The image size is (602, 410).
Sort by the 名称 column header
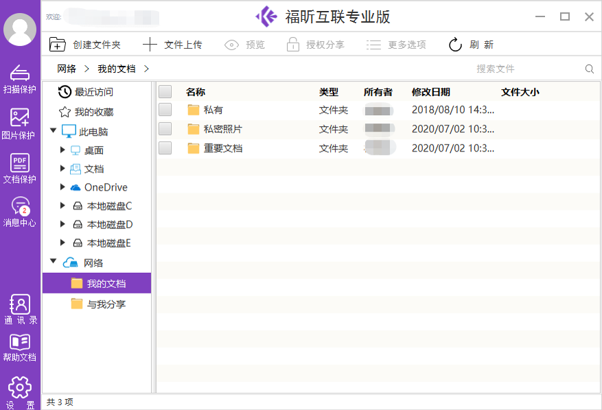pyautogui.click(x=196, y=92)
